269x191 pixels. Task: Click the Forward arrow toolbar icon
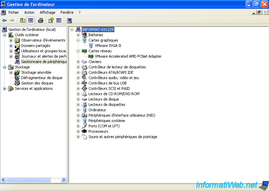(x=12, y=20)
